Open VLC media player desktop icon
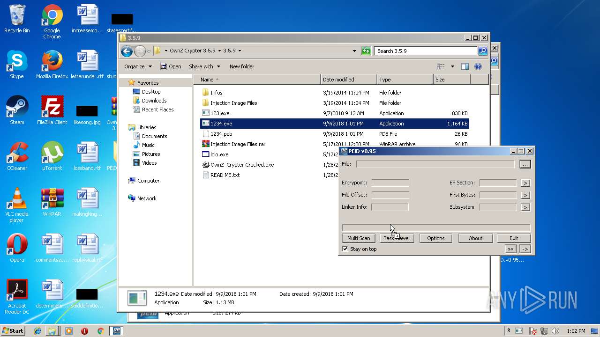 point(17,205)
